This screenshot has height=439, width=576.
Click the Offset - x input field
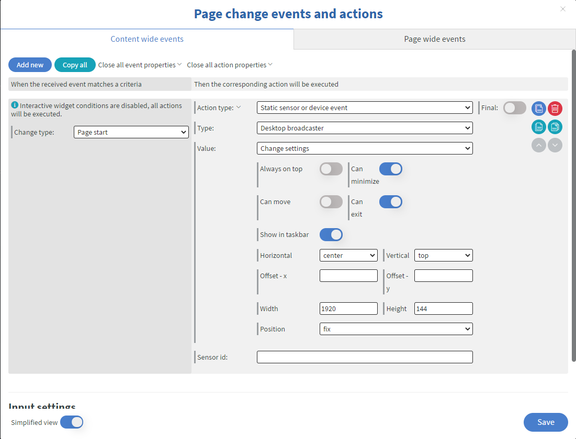tap(348, 276)
